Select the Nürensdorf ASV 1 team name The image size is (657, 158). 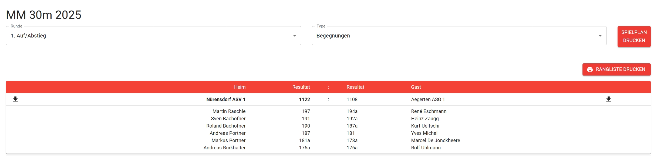click(x=226, y=99)
